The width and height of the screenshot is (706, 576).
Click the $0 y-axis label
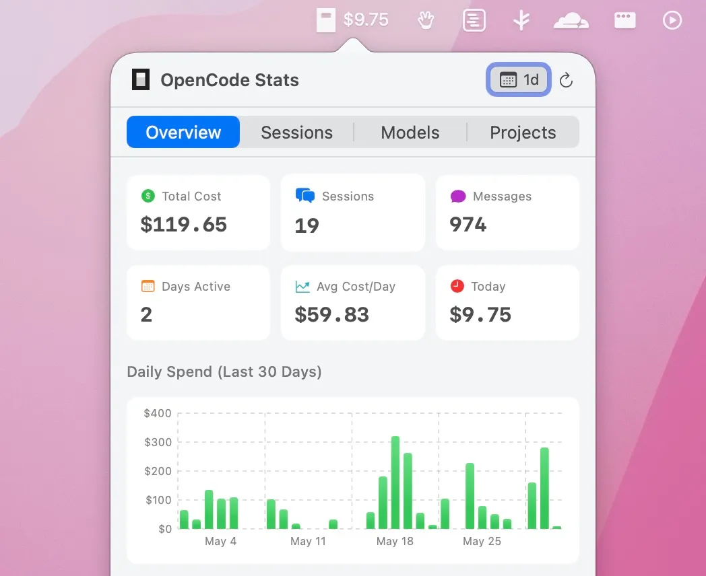165,529
